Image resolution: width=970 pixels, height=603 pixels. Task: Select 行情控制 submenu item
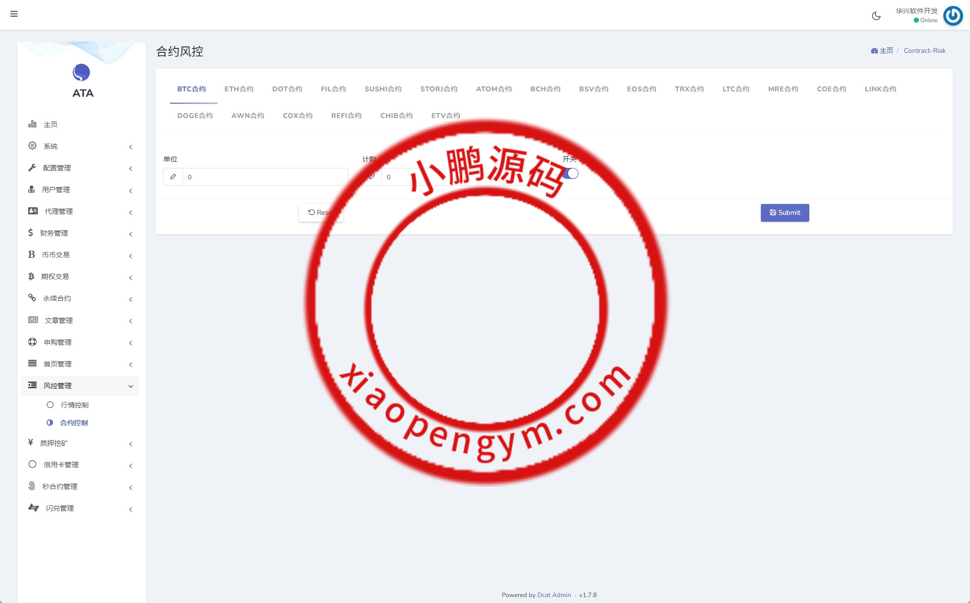74,405
